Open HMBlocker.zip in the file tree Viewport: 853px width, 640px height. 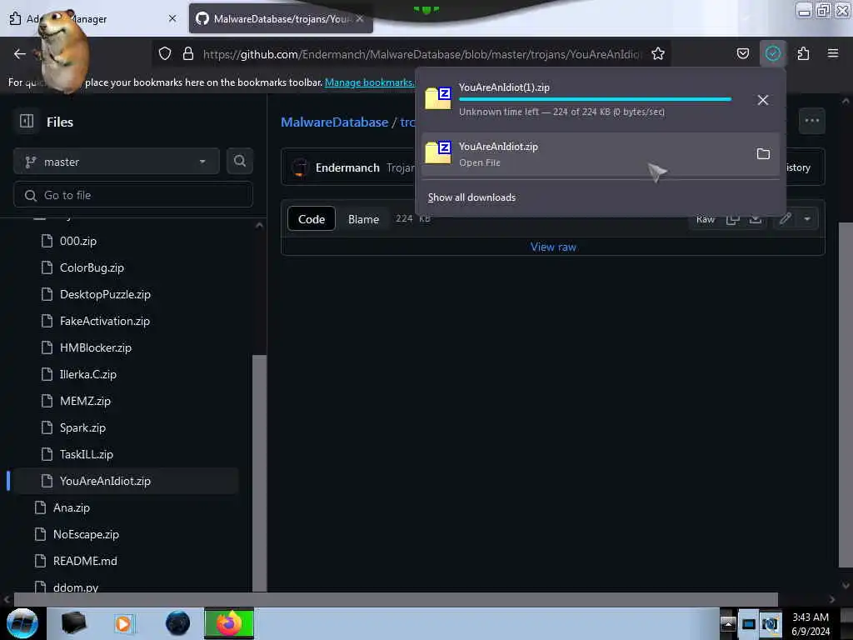(x=95, y=347)
